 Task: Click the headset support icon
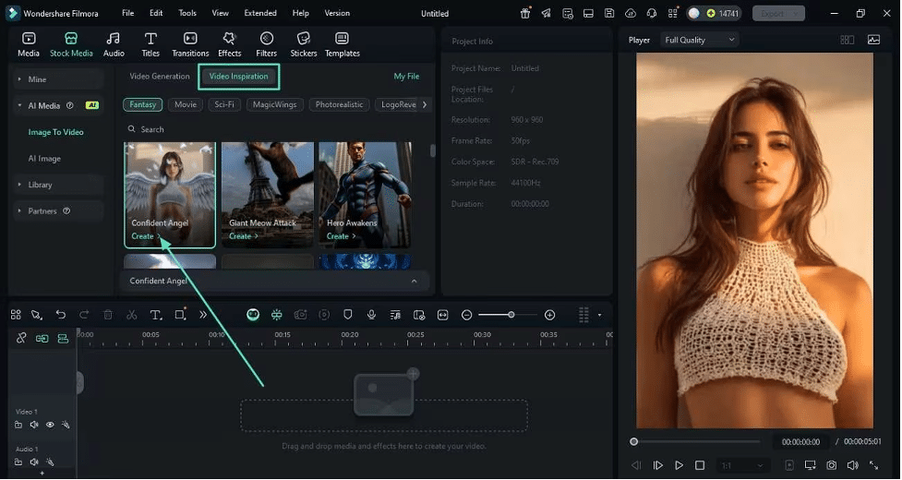[x=652, y=13]
